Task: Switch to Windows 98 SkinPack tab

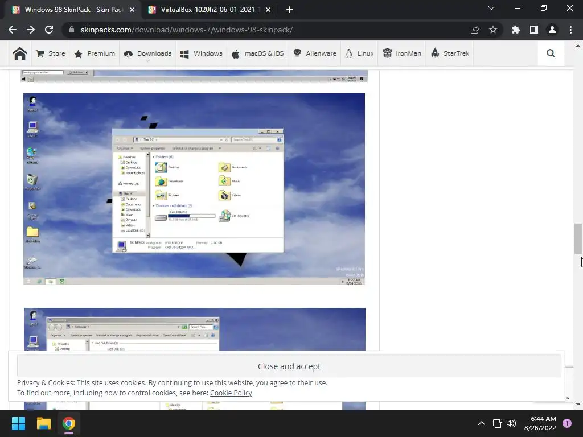Action: coord(73,10)
